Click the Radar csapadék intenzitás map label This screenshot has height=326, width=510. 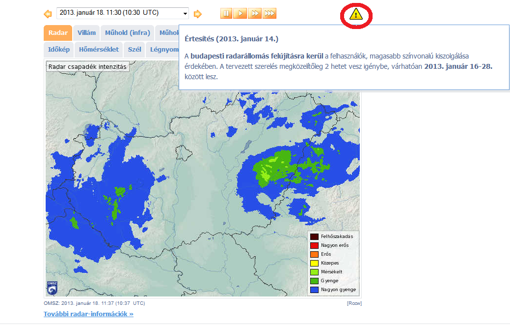point(87,66)
